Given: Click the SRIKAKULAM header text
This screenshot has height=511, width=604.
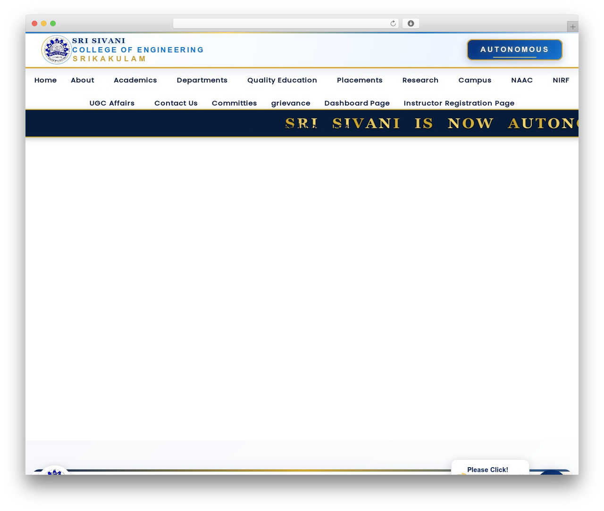Looking at the screenshot, I should [x=109, y=59].
